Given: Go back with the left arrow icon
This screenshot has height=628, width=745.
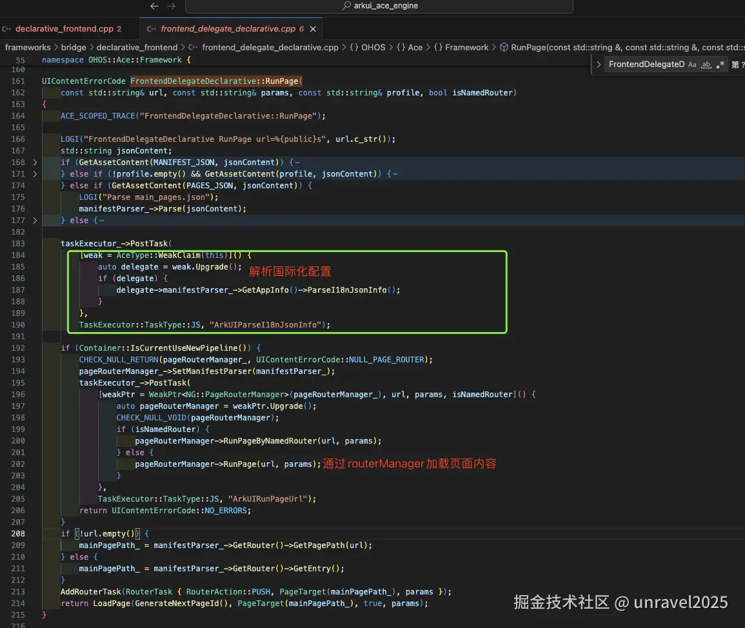Looking at the screenshot, I should 154,6.
